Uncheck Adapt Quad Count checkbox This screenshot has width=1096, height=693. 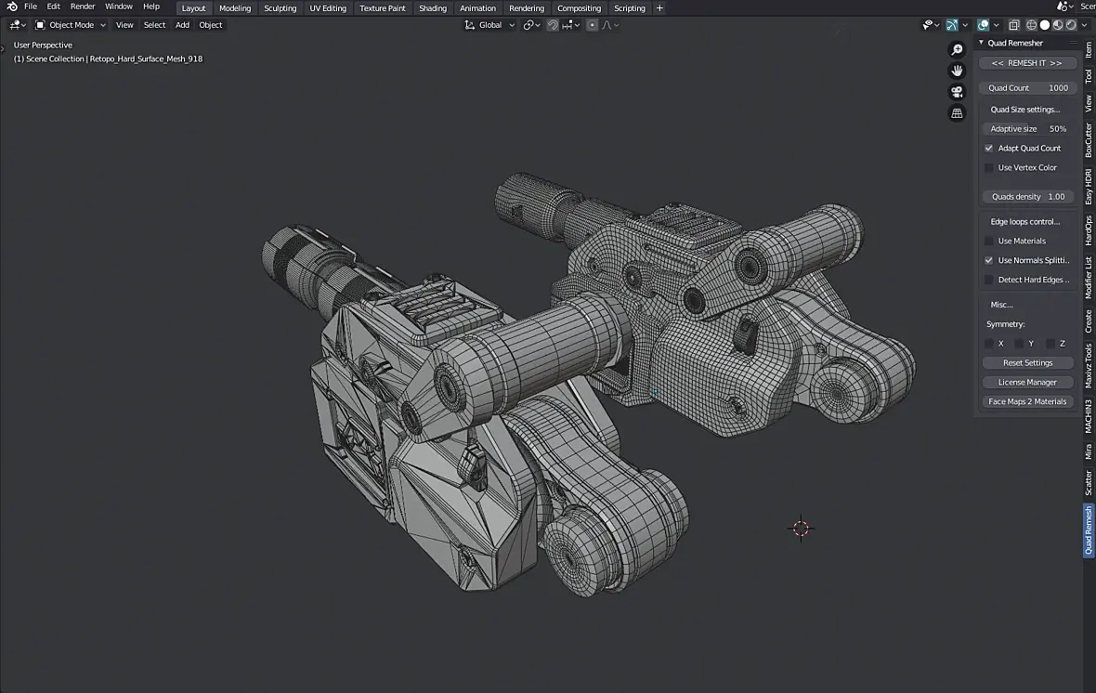tap(988, 149)
